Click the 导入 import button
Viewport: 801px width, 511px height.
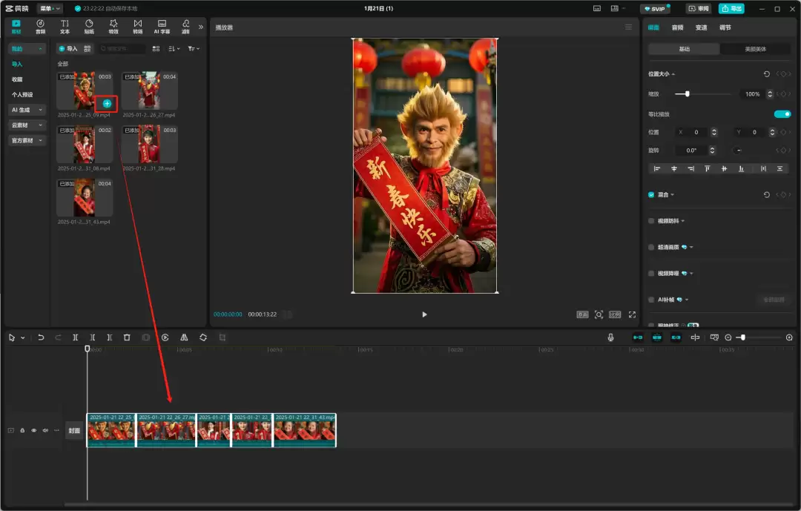68,48
